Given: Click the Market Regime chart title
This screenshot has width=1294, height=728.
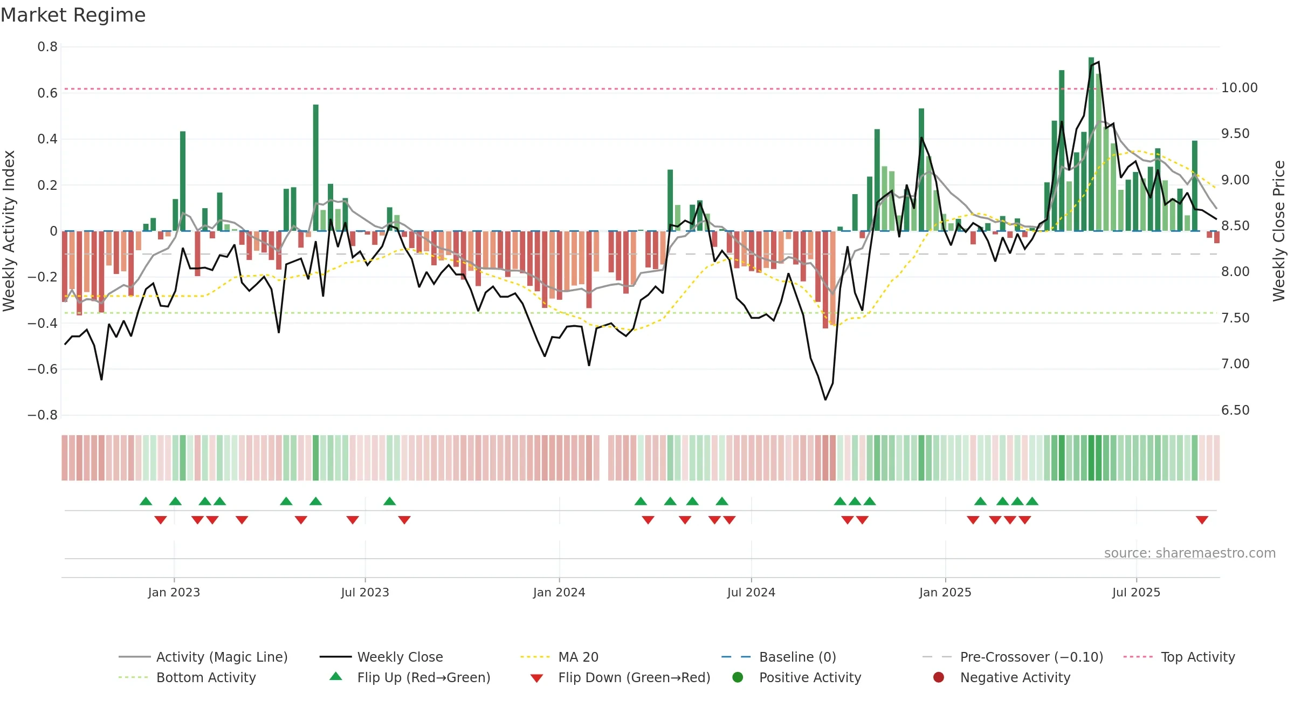Looking at the screenshot, I should (x=73, y=15).
